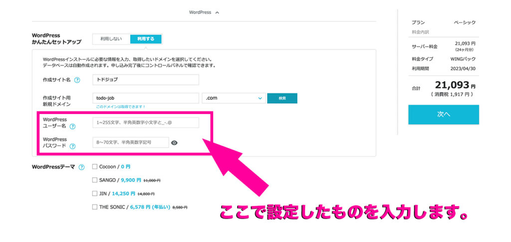Image resolution: width=511 pixels, height=242 pixels.
Task: Click the WINGパック value
Action: click(463, 59)
